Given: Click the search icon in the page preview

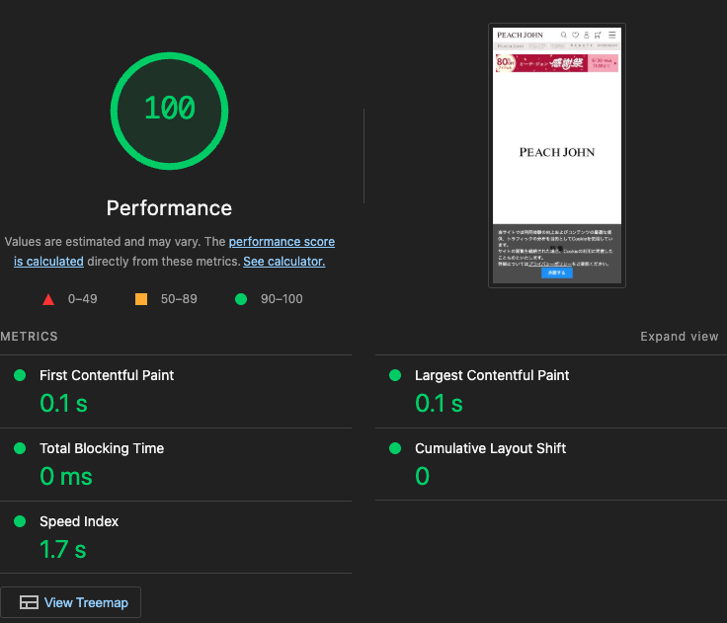Looking at the screenshot, I should (x=564, y=35).
